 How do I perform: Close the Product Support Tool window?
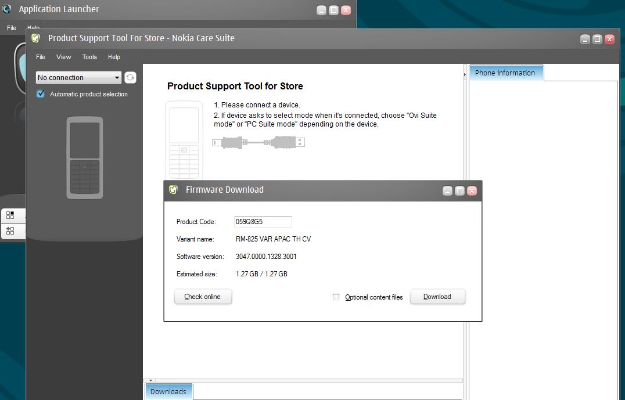[x=609, y=39]
